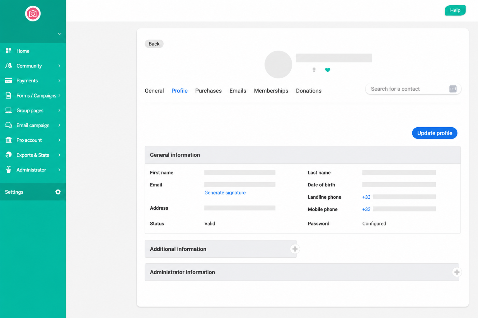Image resolution: width=478 pixels, height=318 pixels.
Task: Expand the Community submenu chevron
Action: 59,66
